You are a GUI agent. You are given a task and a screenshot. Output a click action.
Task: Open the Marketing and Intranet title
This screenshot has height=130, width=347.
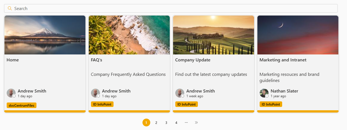pos(283,60)
